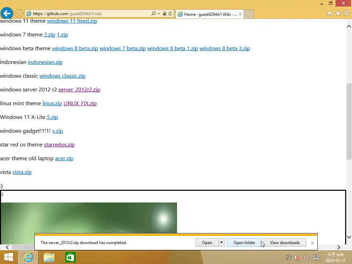Image resolution: width=352 pixels, height=264 pixels.
Task: Open Favorites star icon
Action: point(338,13)
